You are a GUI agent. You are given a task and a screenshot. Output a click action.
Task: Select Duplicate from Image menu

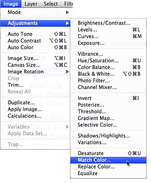click(x=35, y=103)
